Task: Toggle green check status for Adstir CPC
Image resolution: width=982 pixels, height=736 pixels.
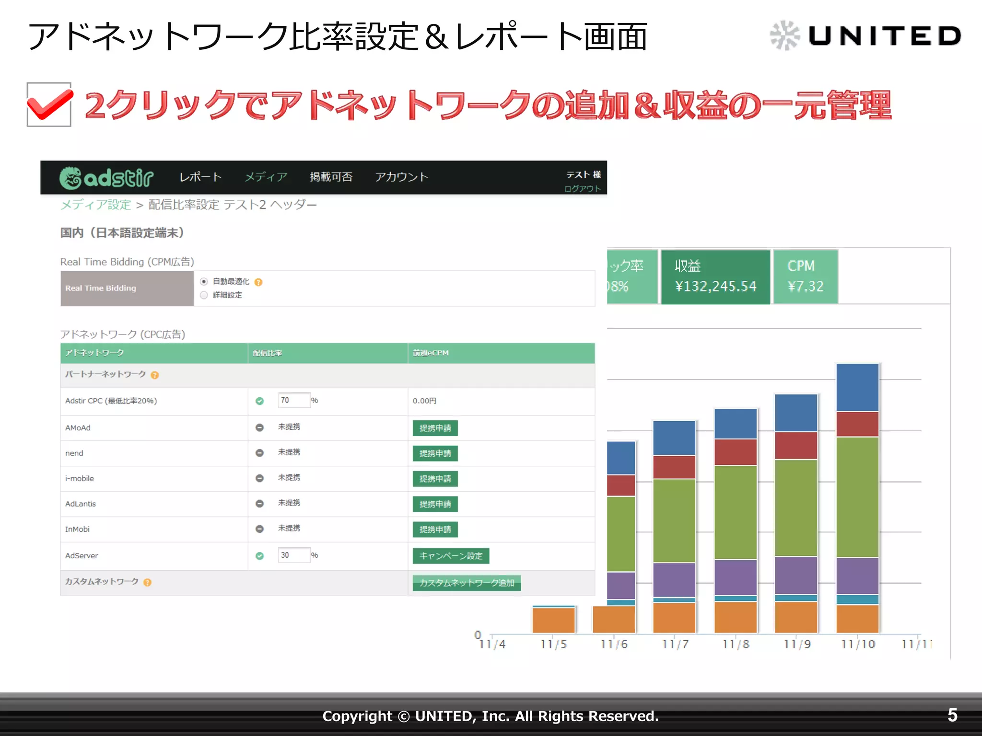Action: point(259,401)
